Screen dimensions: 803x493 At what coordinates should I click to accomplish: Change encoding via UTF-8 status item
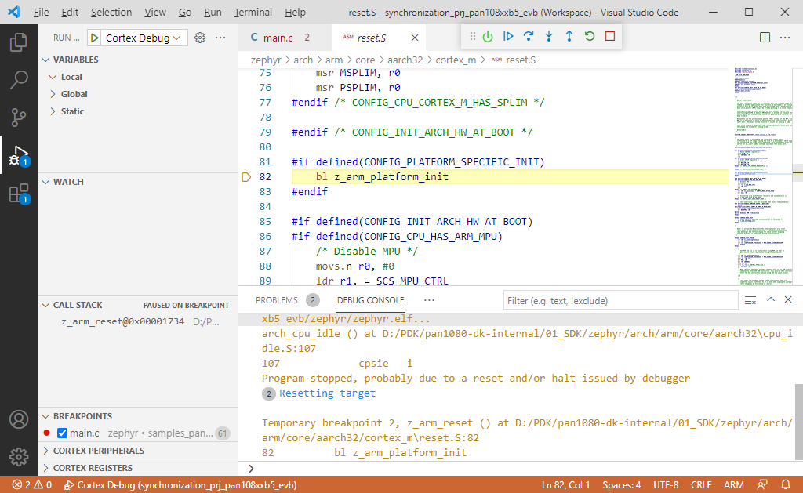pyautogui.click(x=666, y=484)
